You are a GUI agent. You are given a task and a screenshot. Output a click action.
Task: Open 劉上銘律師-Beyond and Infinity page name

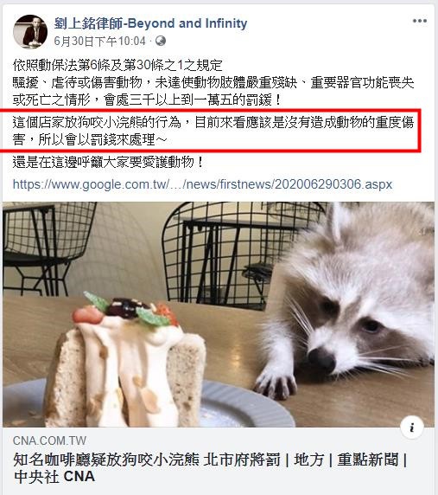[150, 23]
